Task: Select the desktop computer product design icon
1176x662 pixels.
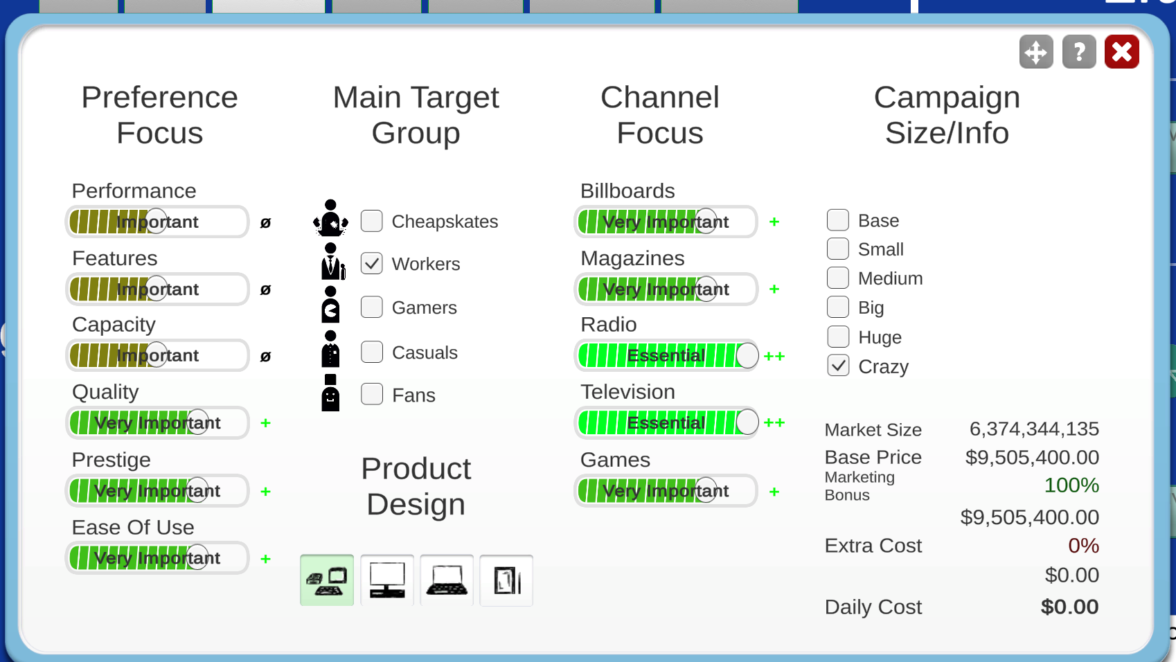Action: pyautogui.click(x=387, y=580)
